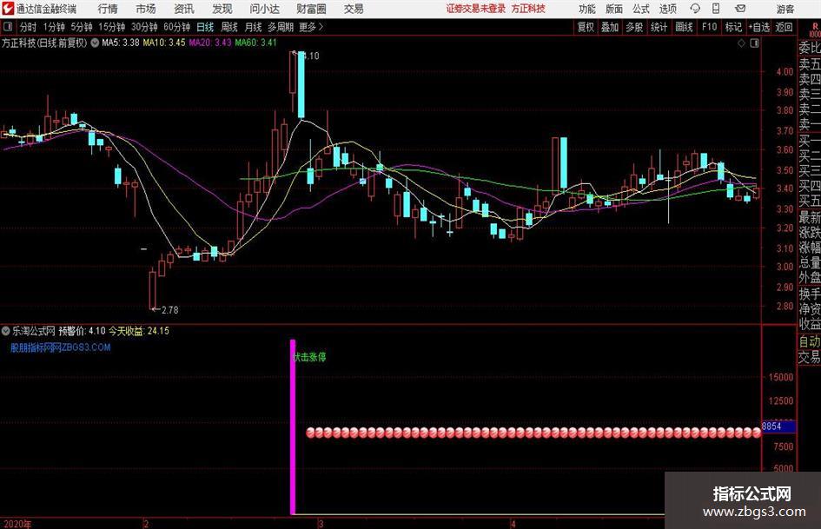Toggle the layout panel icon beside the diamond
Image resolution: width=821 pixels, height=529 pixels.
754,43
